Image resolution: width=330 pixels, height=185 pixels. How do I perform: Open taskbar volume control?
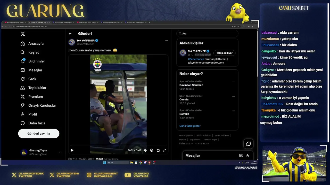click(248, 163)
